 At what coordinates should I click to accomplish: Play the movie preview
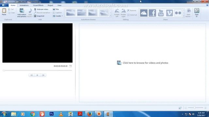pos(37,75)
